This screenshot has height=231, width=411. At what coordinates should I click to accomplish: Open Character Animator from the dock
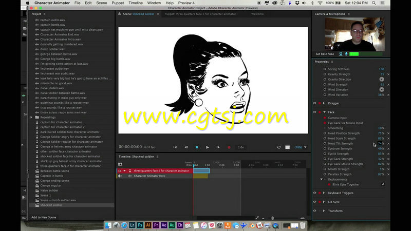[180, 225]
